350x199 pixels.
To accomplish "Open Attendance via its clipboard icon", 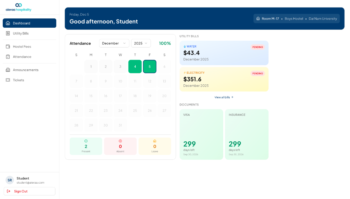I will tap(8, 57).
